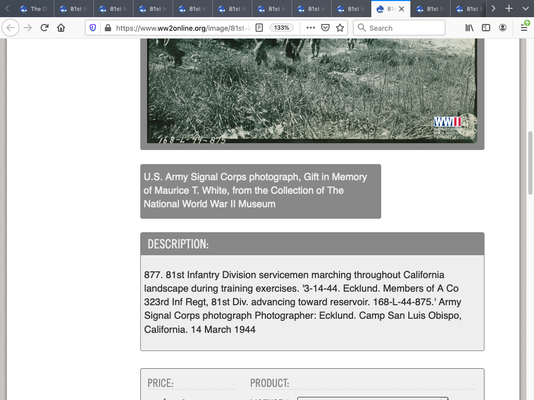The height and width of the screenshot is (400, 534).
Task: Open the tracking protection shield panel
Action: point(93,28)
